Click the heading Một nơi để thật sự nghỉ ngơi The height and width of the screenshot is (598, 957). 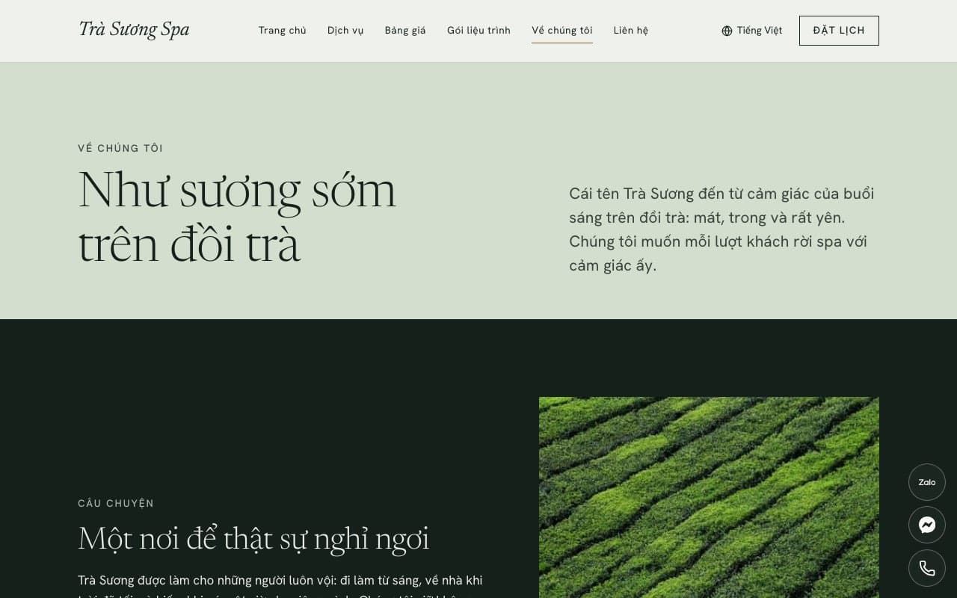click(x=253, y=539)
